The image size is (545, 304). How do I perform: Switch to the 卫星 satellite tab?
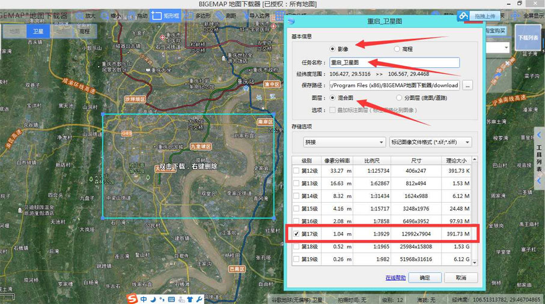point(38,31)
